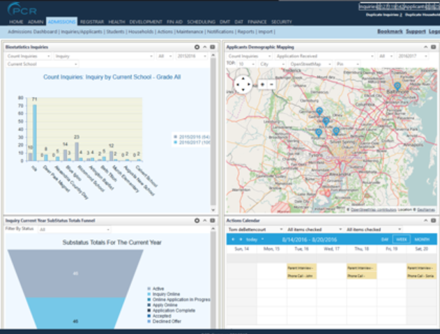Click the Support link
Image resolution: width=440 pixels, height=334 pixels.
click(x=416, y=31)
